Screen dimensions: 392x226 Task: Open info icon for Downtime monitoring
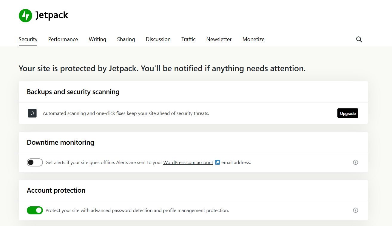[x=356, y=162]
